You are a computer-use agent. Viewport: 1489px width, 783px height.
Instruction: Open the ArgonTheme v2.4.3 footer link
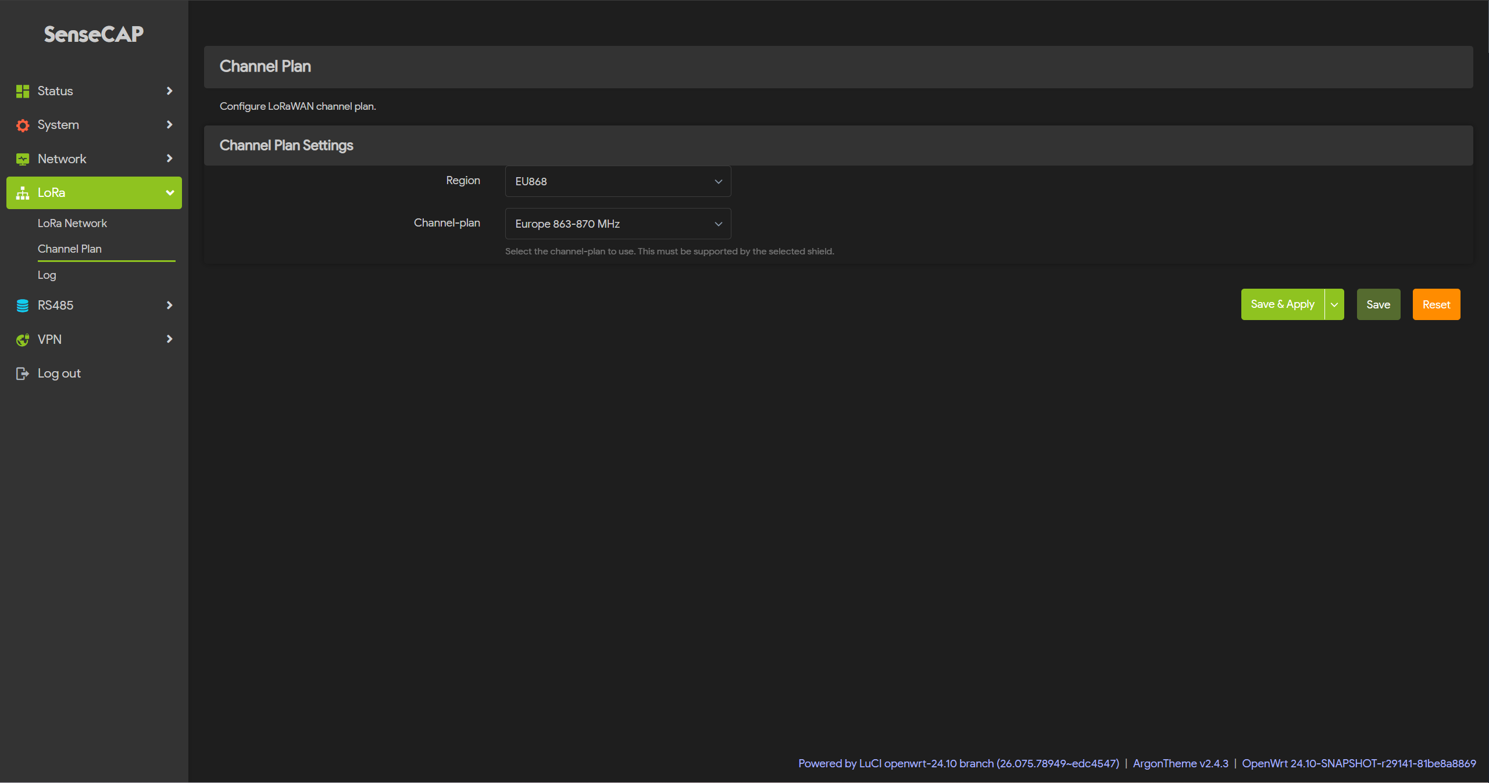coord(1180,763)
